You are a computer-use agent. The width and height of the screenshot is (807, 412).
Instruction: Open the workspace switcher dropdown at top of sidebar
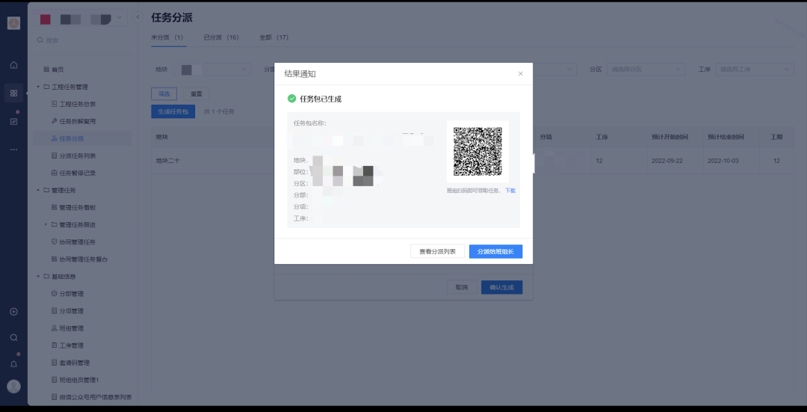[x=81, y=19]
